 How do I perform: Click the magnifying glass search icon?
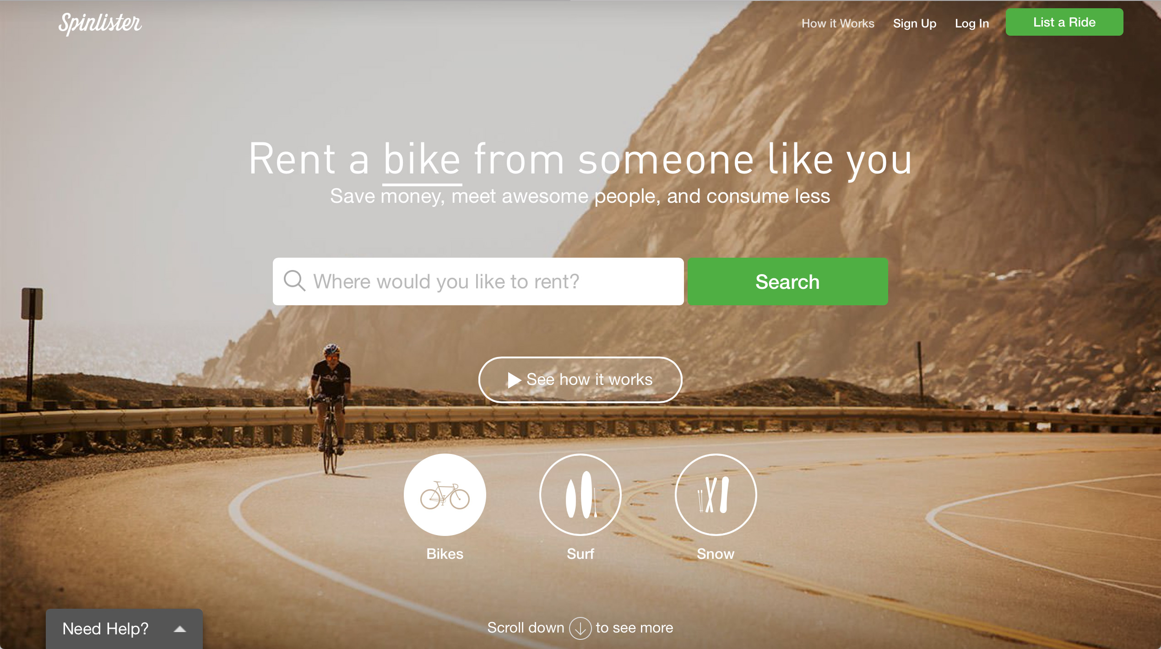(x=294, y=281)
